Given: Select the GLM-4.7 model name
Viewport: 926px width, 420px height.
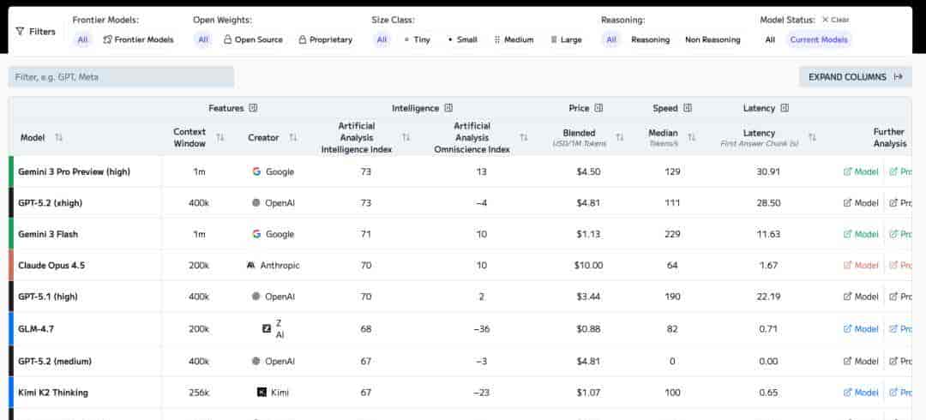Looking at the screenshot, I should click(36, 329).
